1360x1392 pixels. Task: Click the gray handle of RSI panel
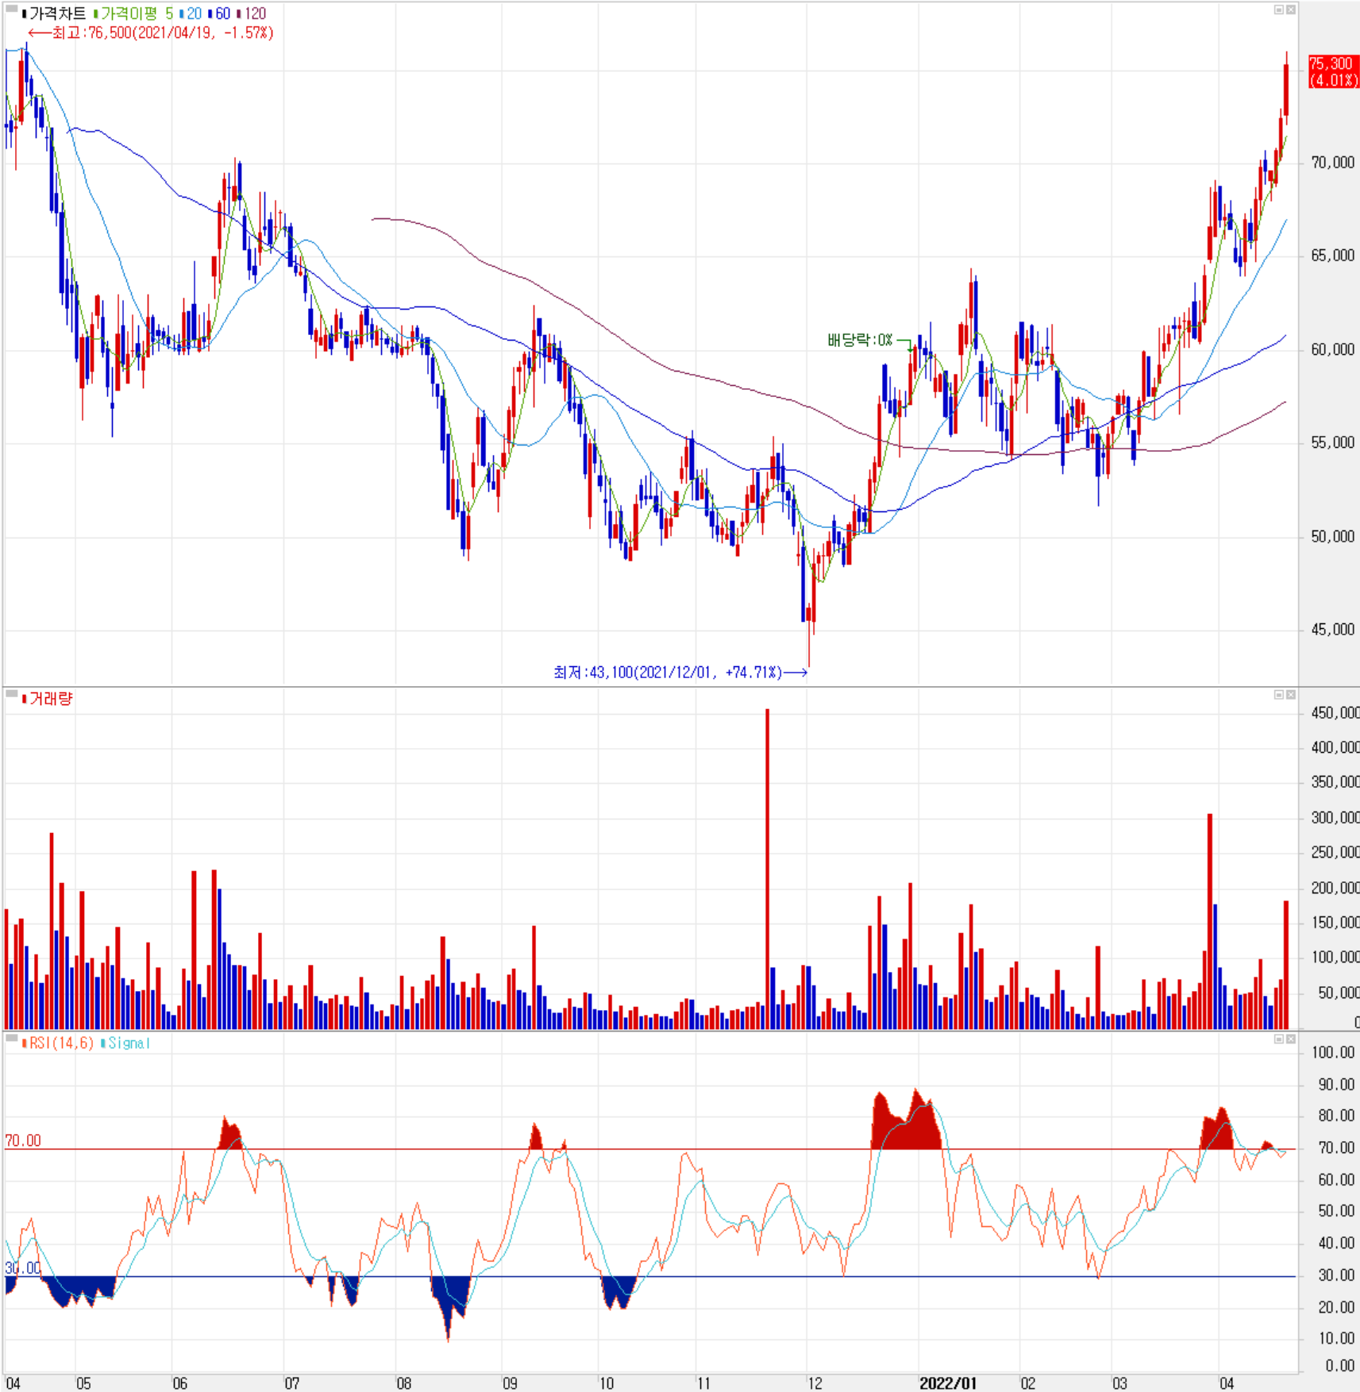point(12,1038)
